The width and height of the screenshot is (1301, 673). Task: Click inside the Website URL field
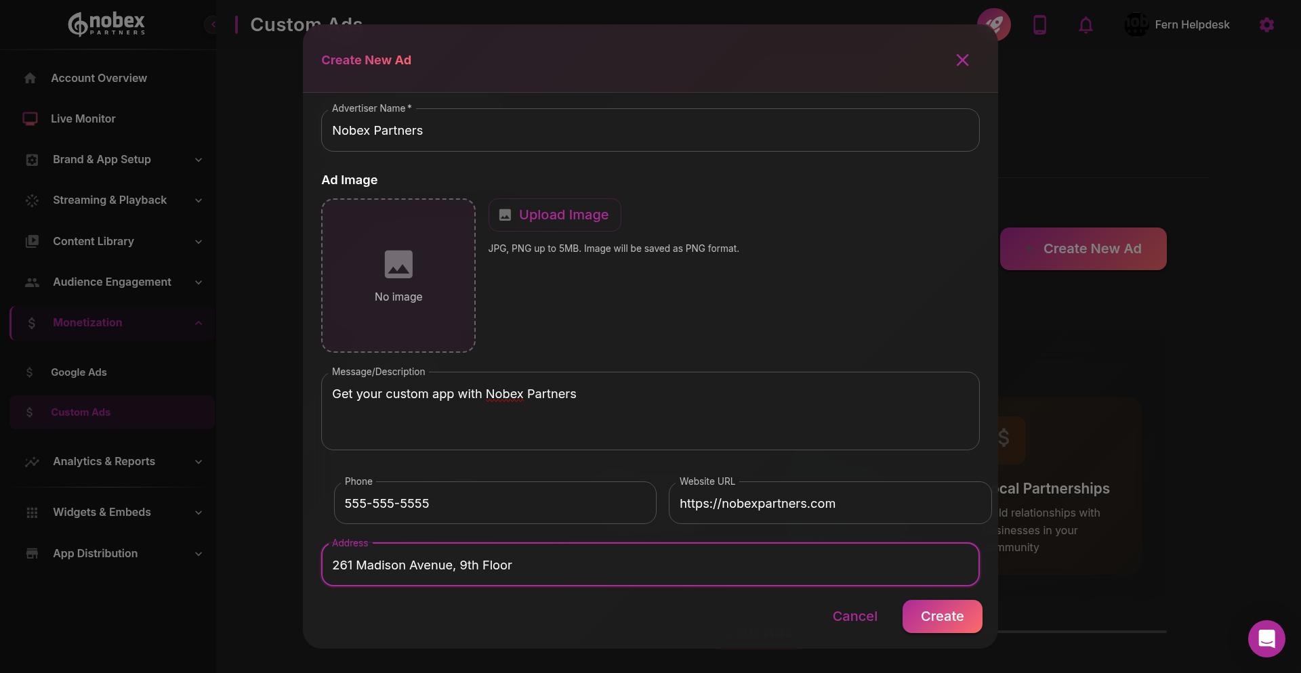click(x=829, y=503)
